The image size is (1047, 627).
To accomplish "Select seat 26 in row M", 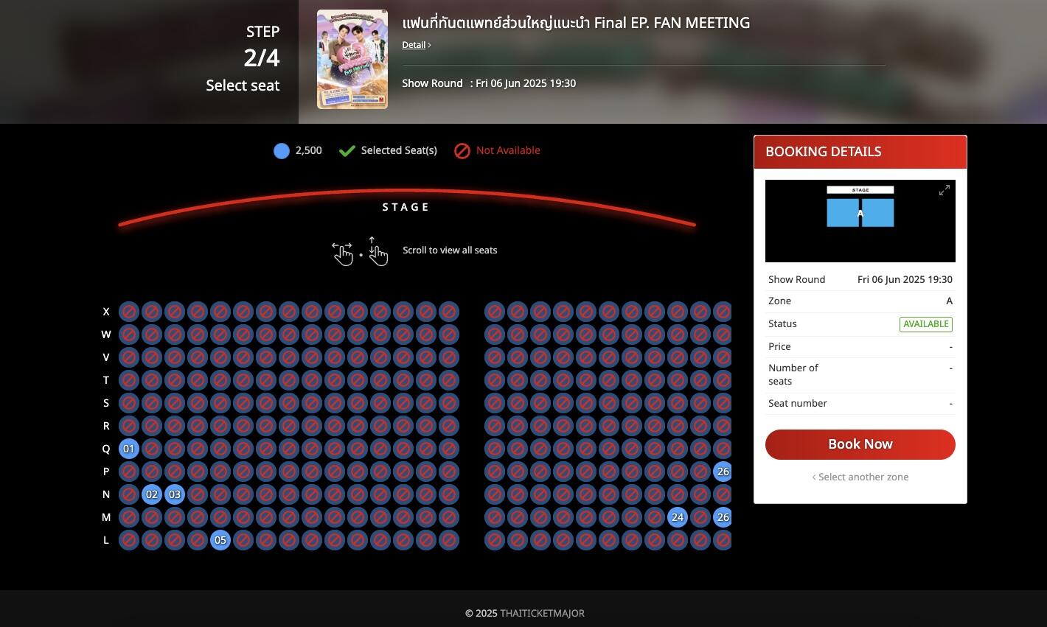I will (x=723, y=517).
